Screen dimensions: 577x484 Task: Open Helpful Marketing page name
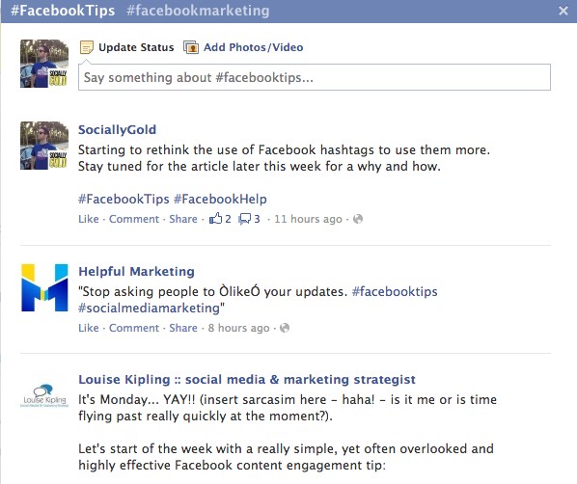[136, 272]
